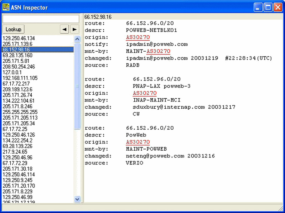Viewport: 285px width, 213px height.
Task: Go forward with the right arrow button
Action: [74, 29]
